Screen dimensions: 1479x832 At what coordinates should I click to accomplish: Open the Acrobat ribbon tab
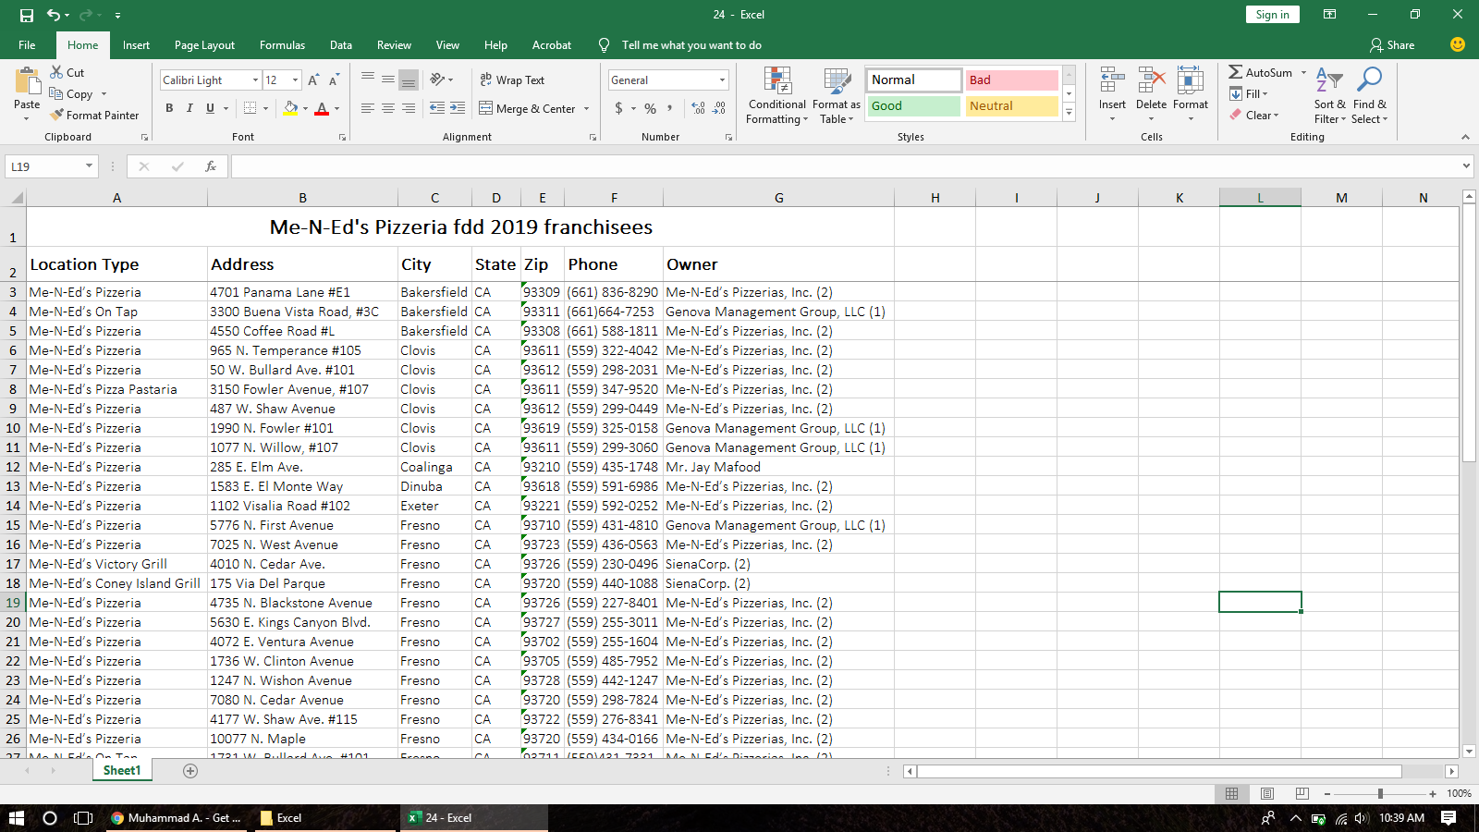pos(552,44)
